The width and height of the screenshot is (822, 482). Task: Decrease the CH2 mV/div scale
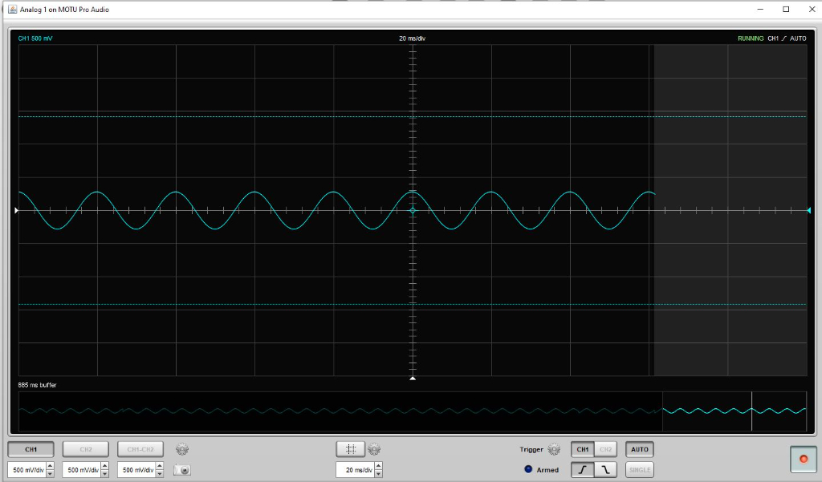click(104, 473)
